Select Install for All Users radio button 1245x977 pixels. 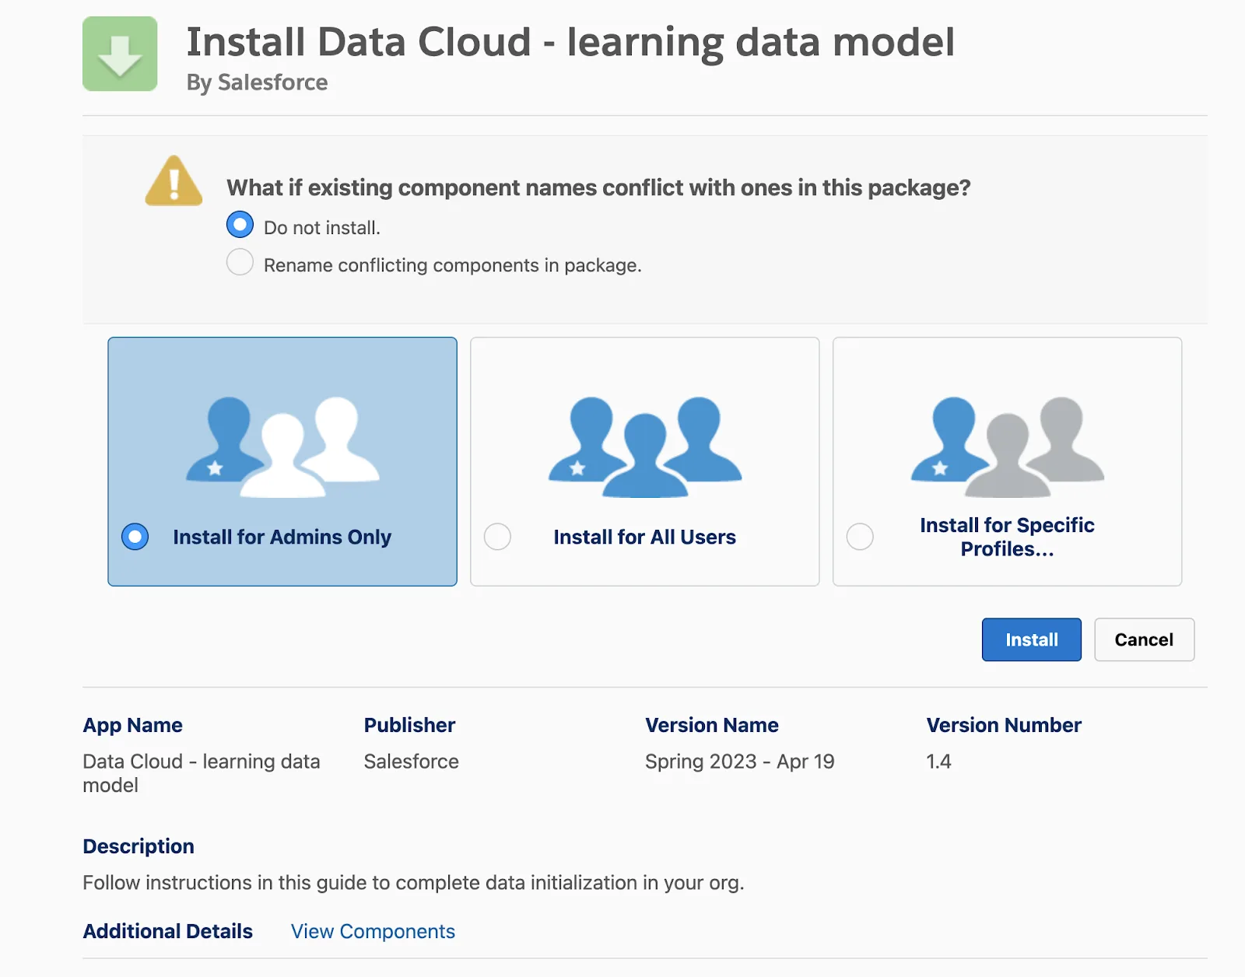[x=498, y=536]
